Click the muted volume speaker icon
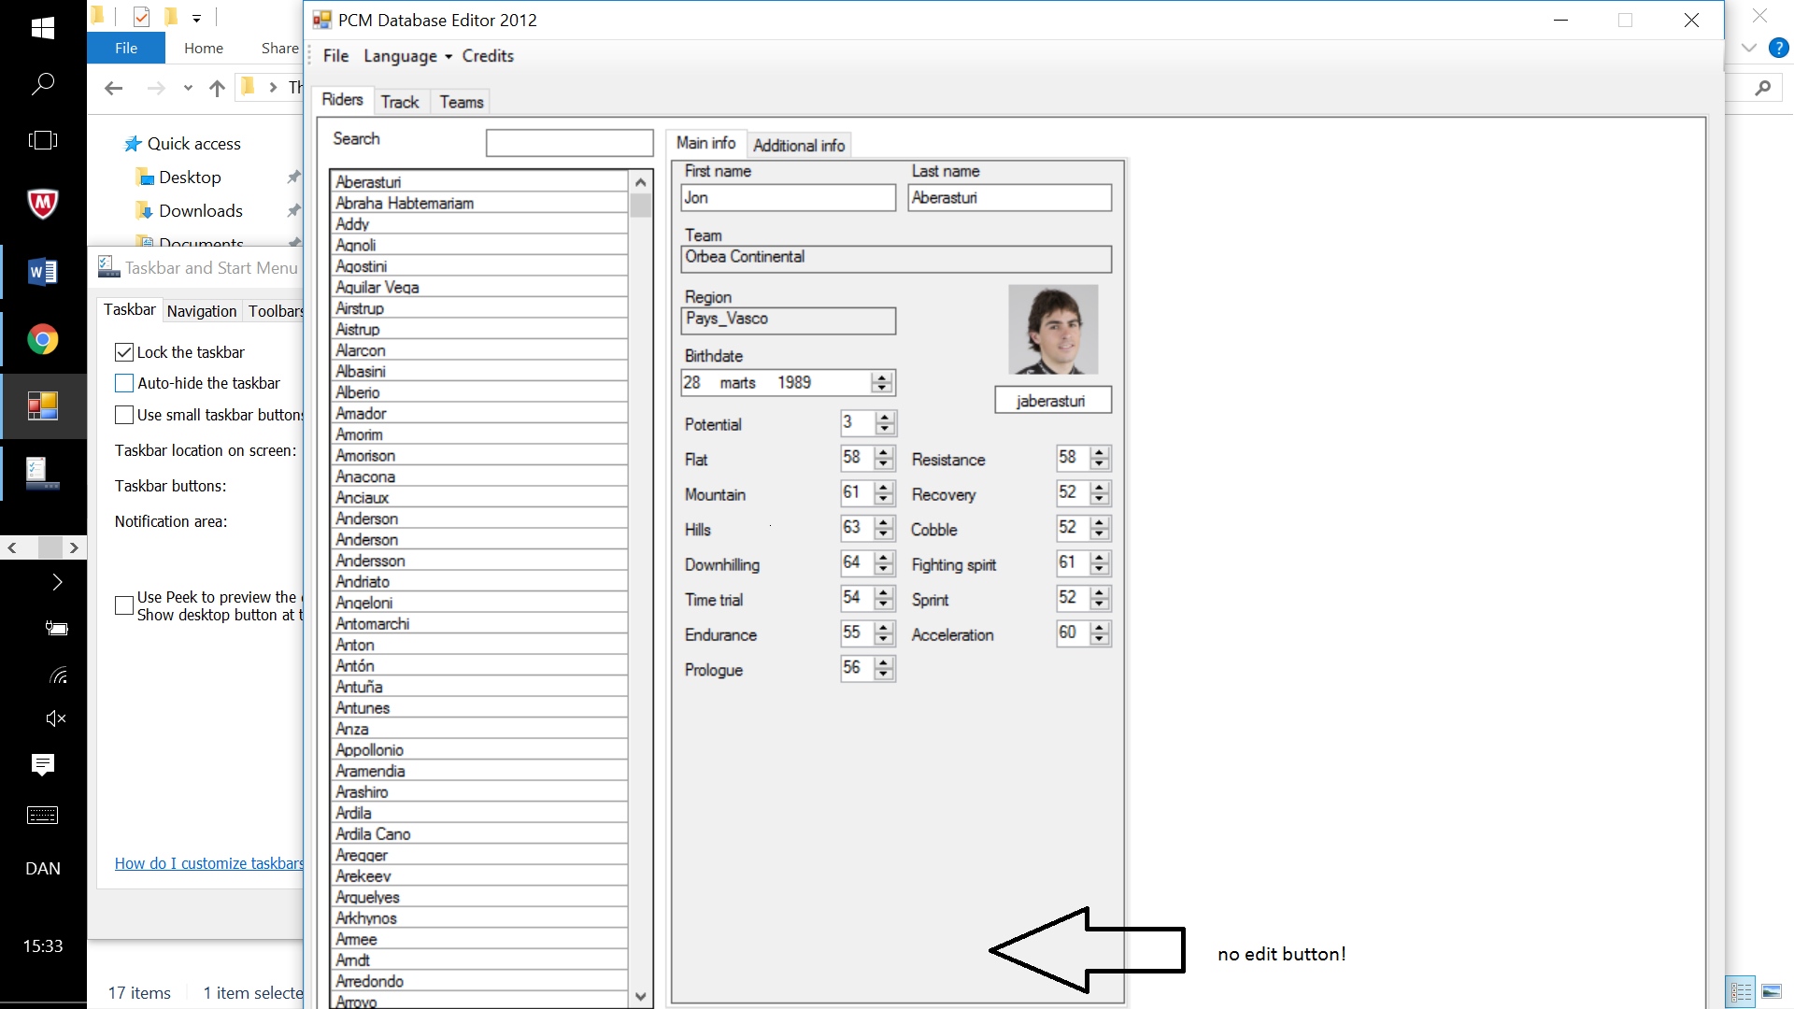1794x1009 pixels. click(56, 718)
